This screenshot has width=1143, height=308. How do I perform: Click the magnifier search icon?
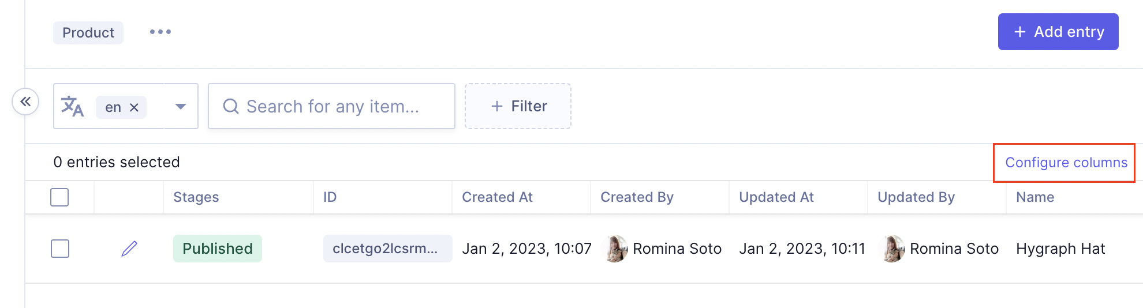[231, 106]
